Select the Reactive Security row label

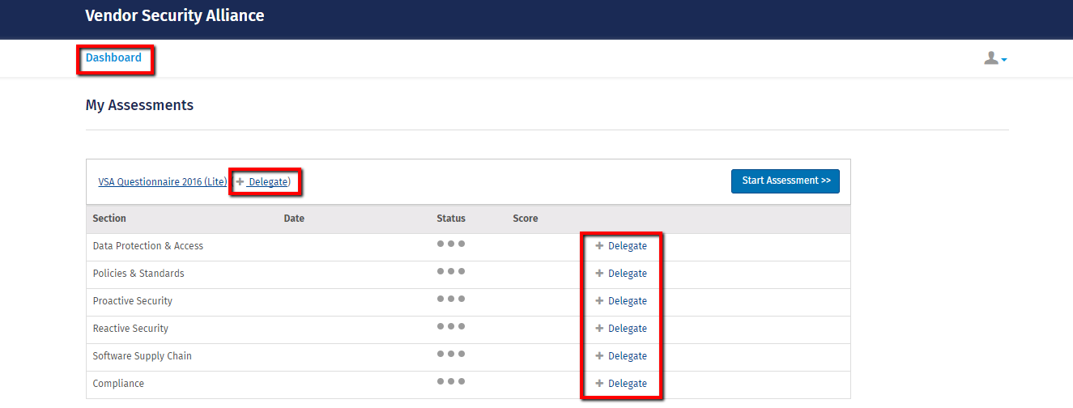click(130, 329)
